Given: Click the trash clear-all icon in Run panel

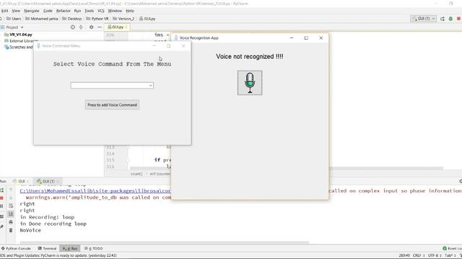Looking at the screenshot, I should click(11, 230).
